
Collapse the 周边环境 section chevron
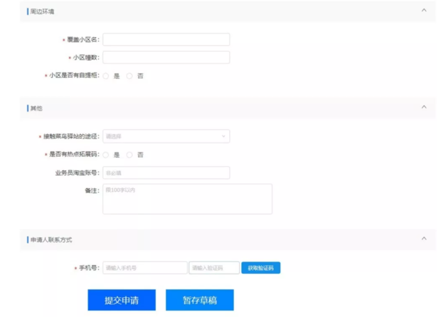point(424,11)
